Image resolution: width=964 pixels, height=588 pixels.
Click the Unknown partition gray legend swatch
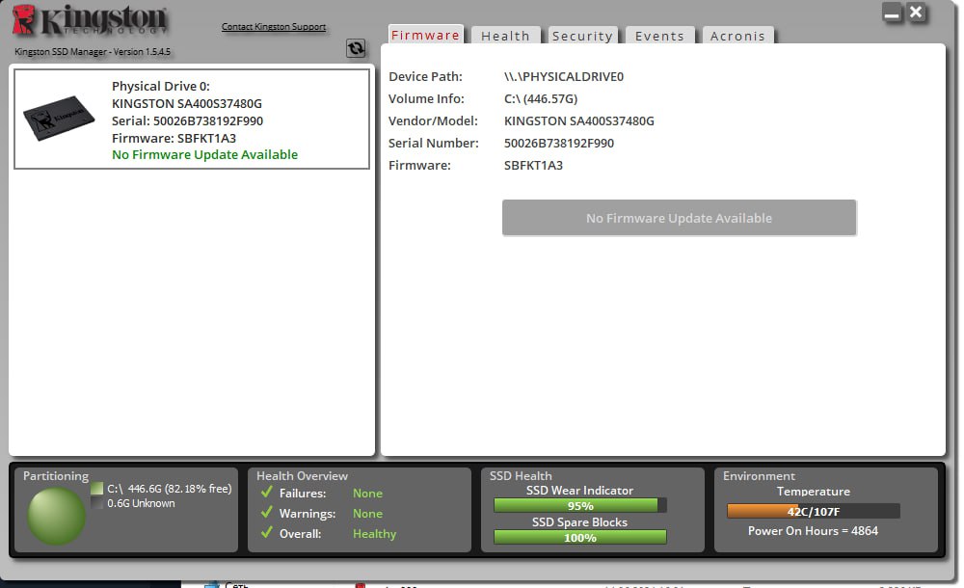click(96, 503)
